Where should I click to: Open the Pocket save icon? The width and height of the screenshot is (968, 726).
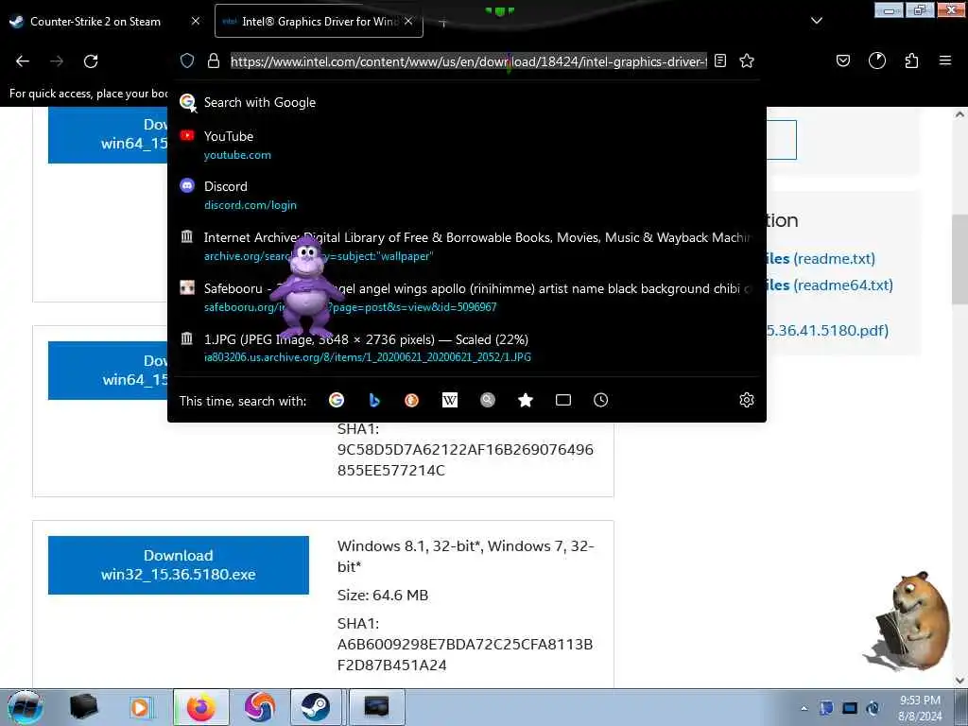coord(843,60)
